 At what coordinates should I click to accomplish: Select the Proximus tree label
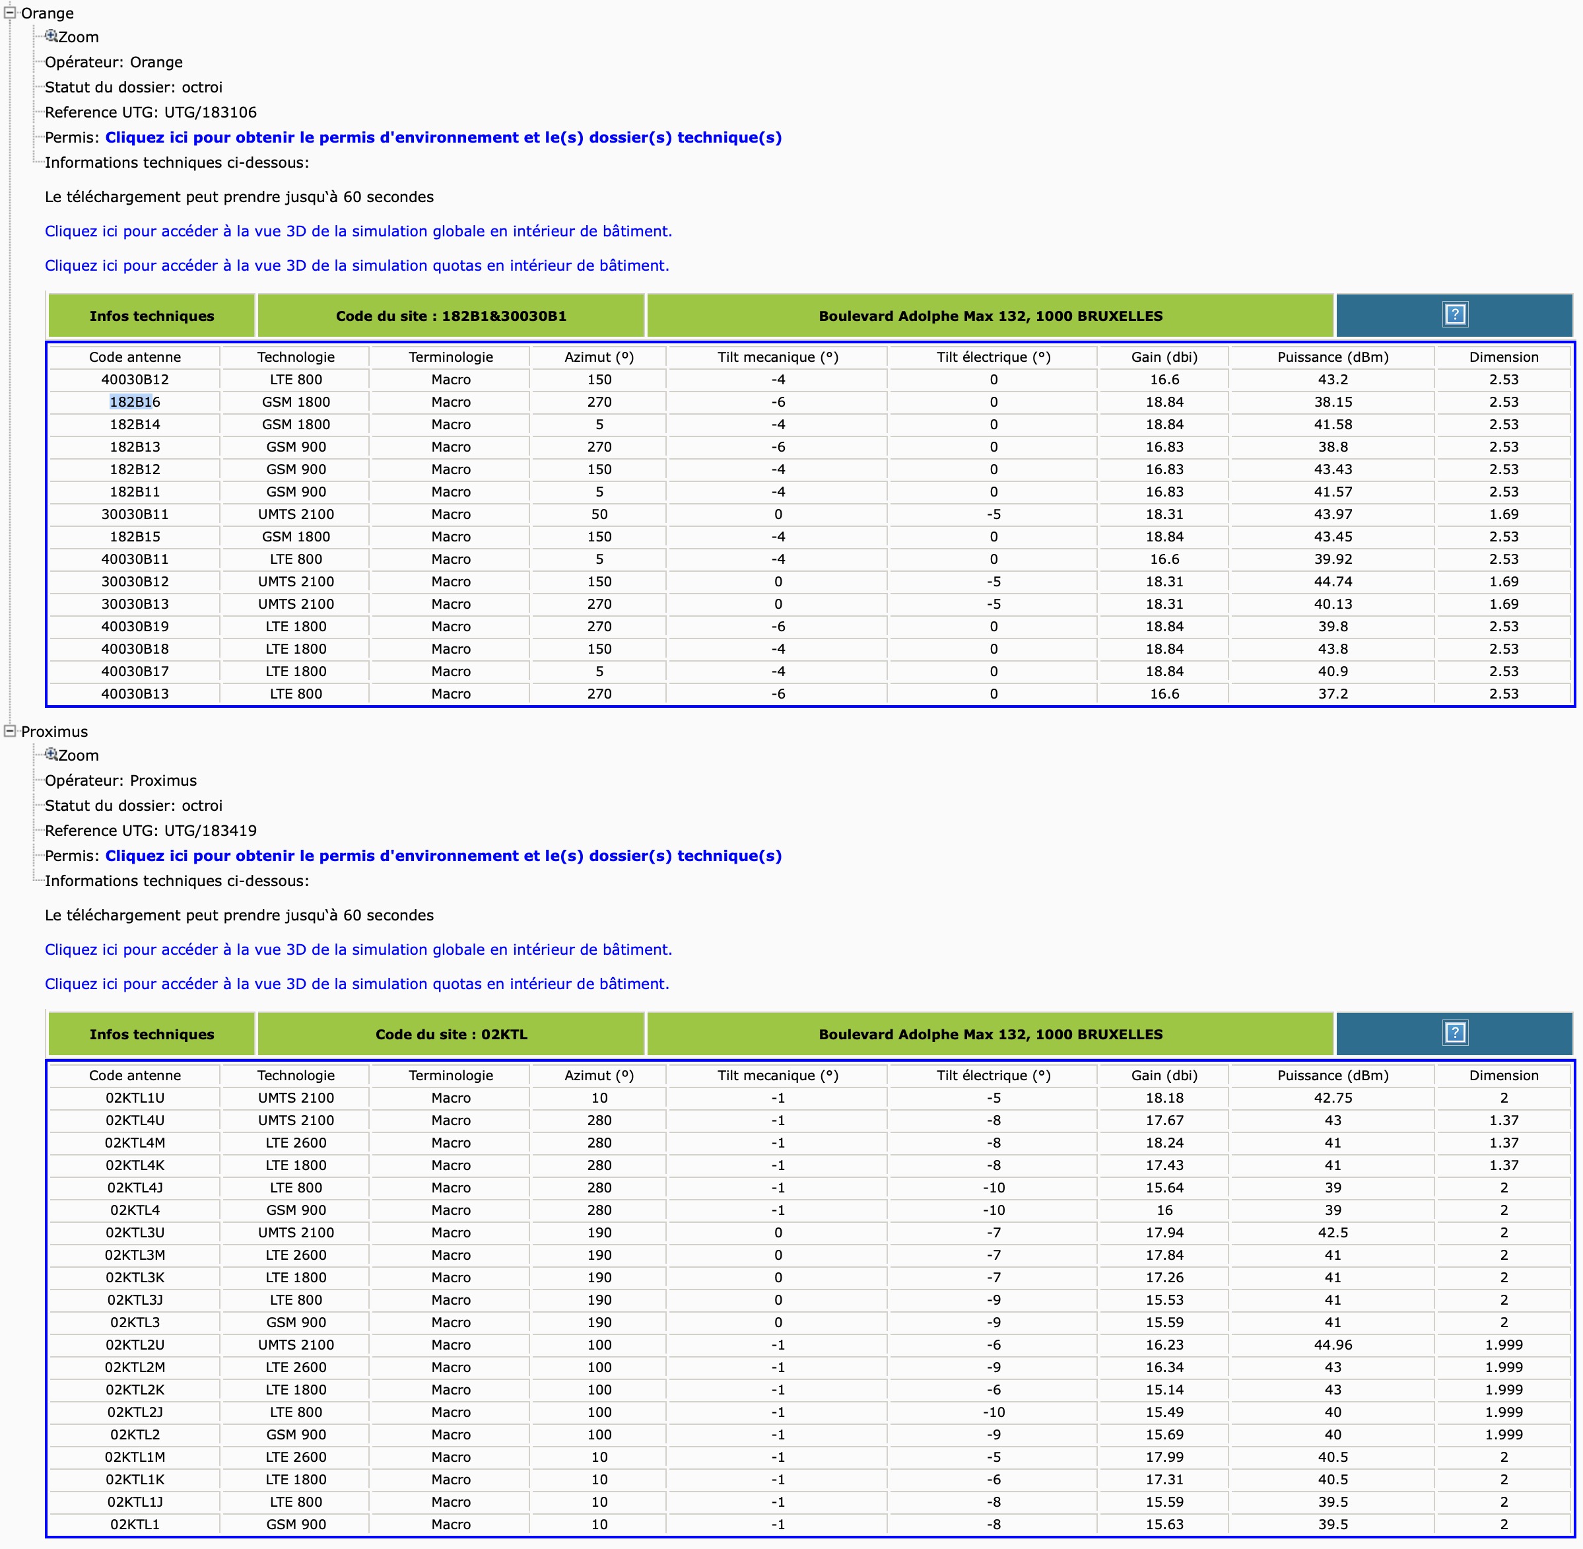(55, 732)
